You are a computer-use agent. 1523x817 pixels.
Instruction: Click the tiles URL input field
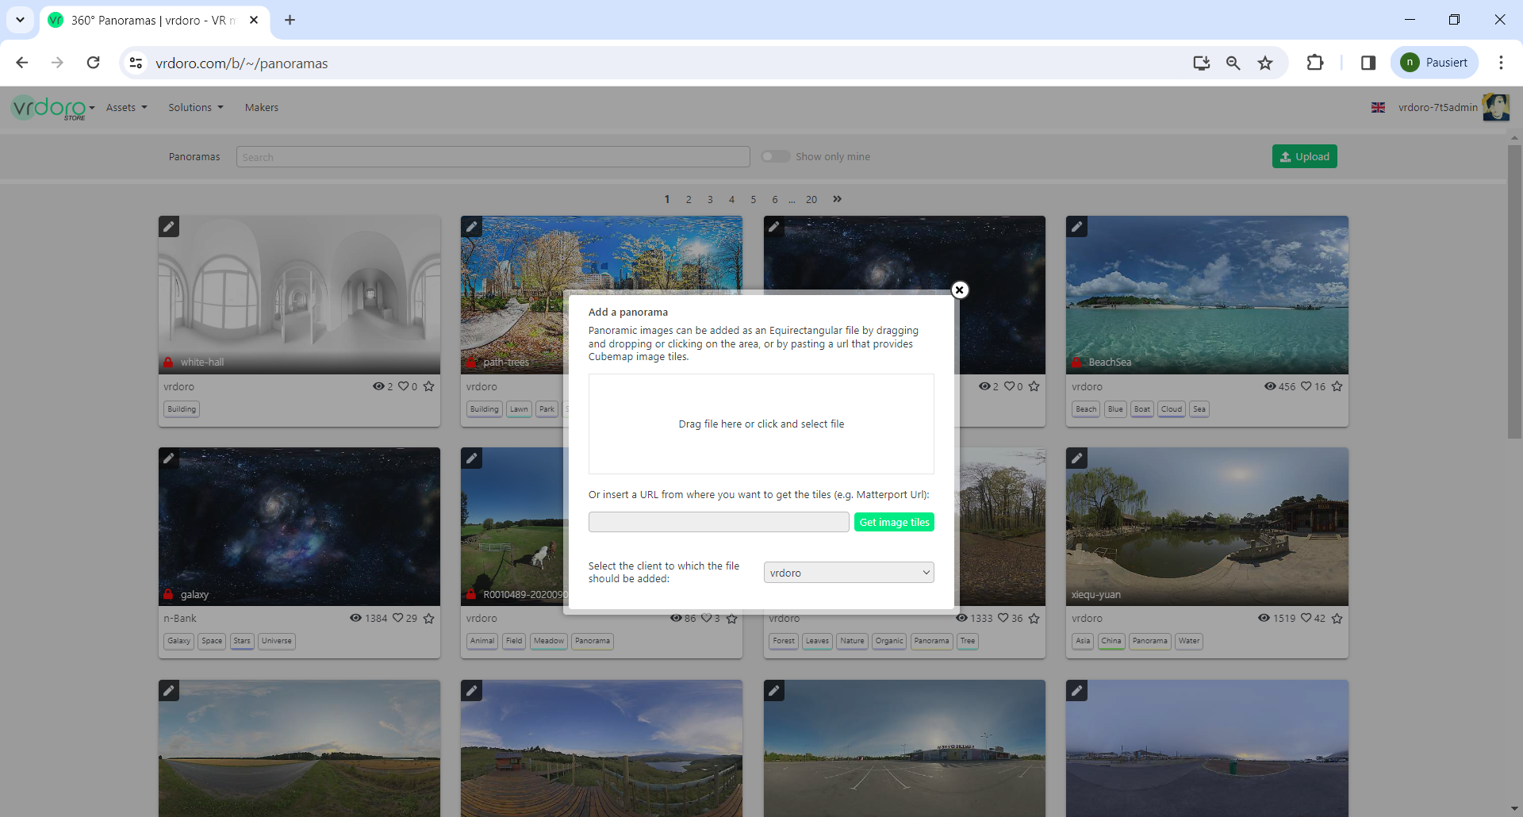pos(718,522)
